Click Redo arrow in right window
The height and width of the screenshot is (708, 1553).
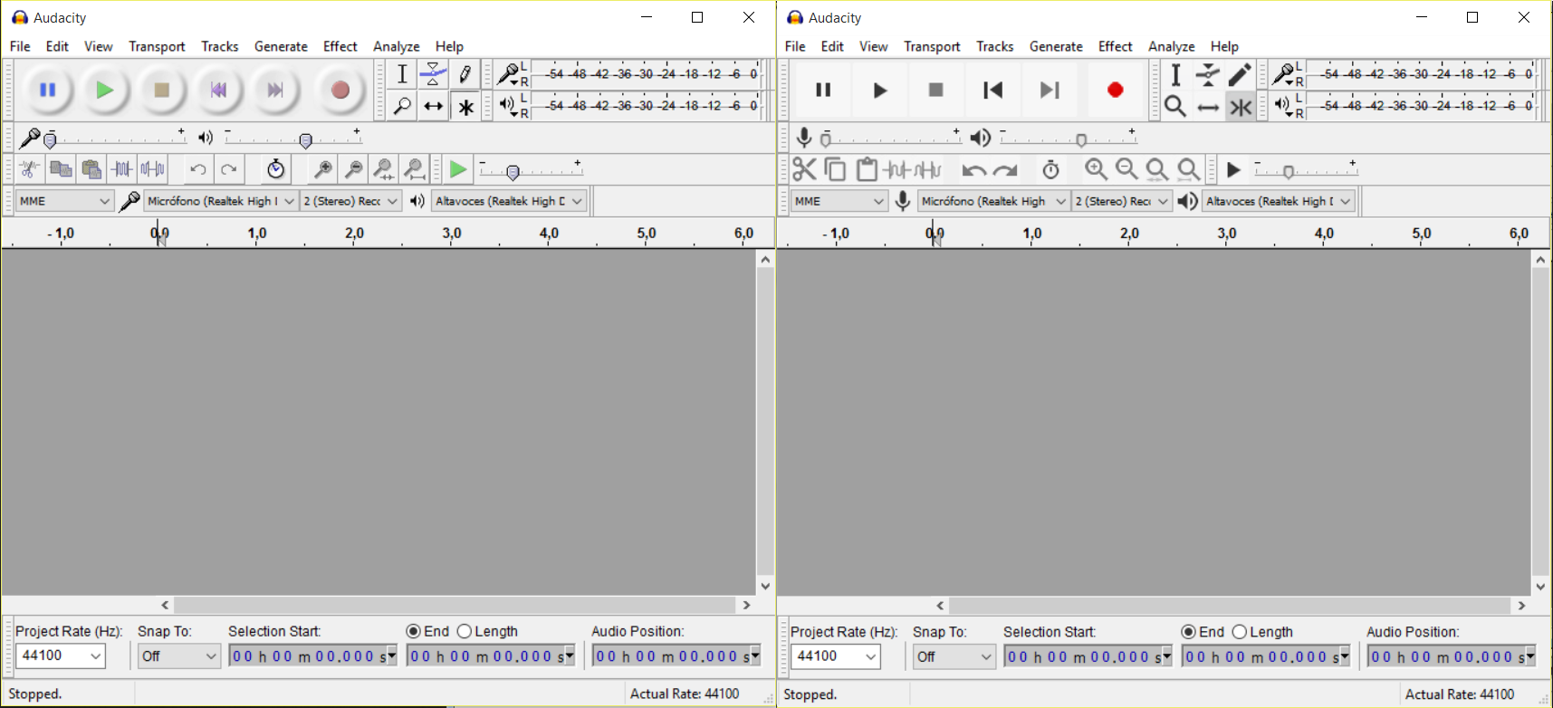[1005, 169]
